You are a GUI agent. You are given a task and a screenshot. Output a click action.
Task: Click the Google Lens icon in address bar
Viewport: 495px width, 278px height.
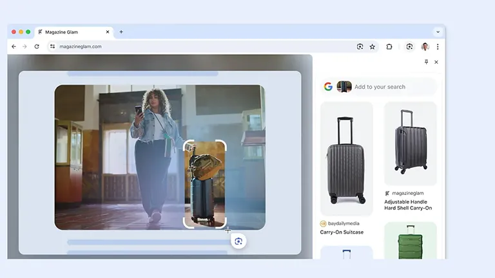[x=360, y=46]
